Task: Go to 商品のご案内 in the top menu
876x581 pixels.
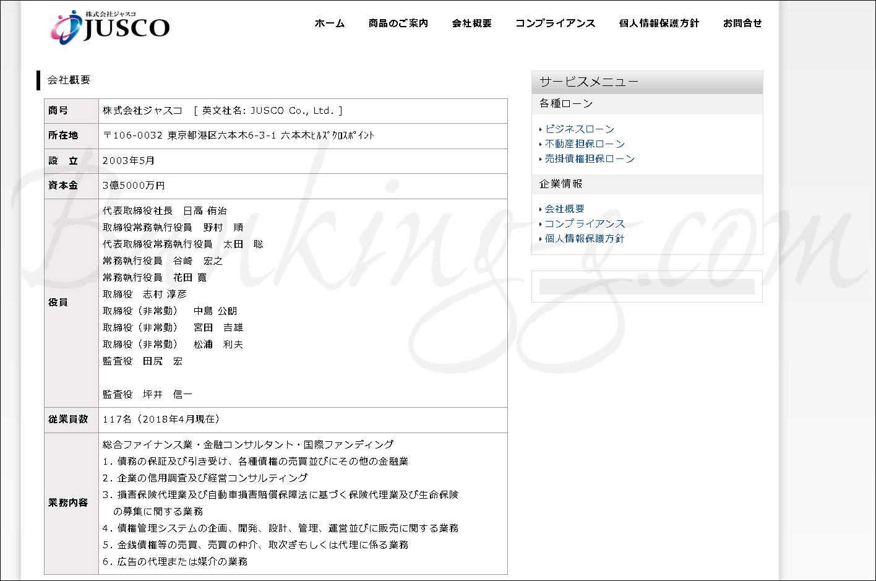Action: point(398,24)
